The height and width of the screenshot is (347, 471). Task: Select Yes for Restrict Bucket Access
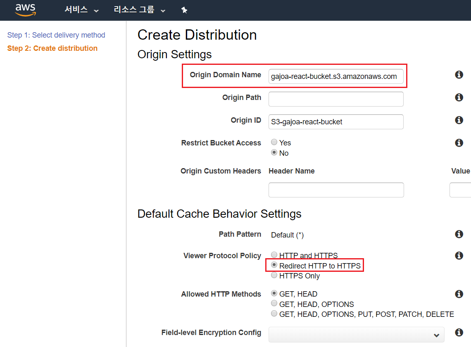(274, 142)
